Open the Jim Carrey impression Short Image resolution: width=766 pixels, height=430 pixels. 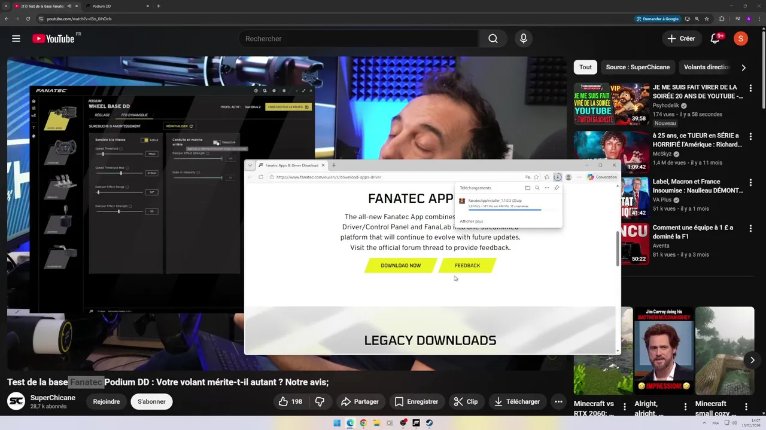664,351
